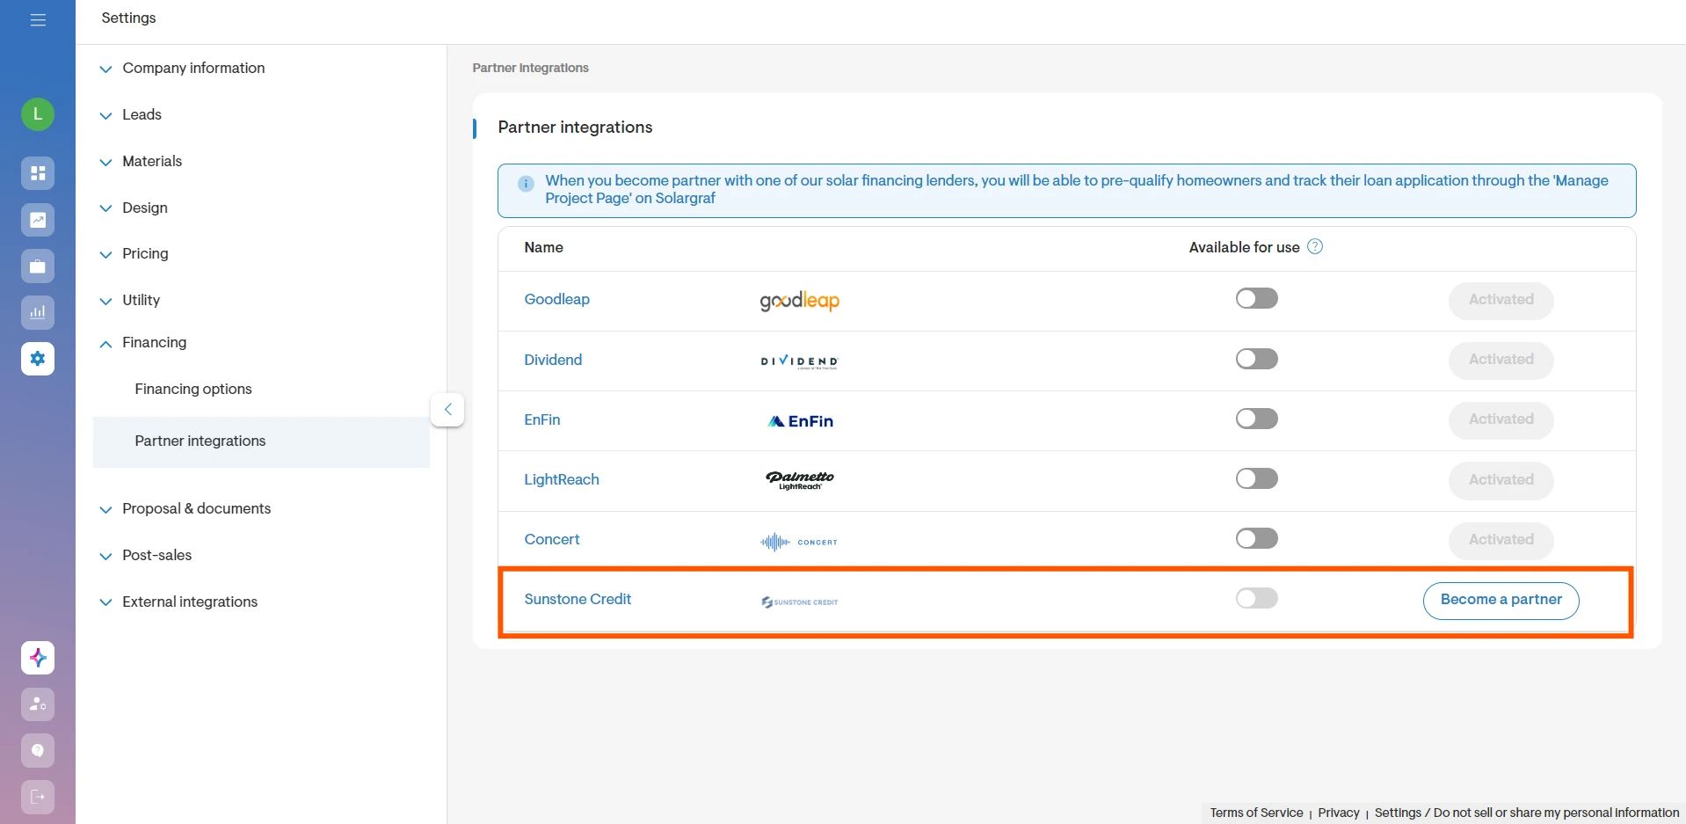Click the help icon beside Available for use
Viewport: 1686px width, 824px height.
coord(1315,247)
